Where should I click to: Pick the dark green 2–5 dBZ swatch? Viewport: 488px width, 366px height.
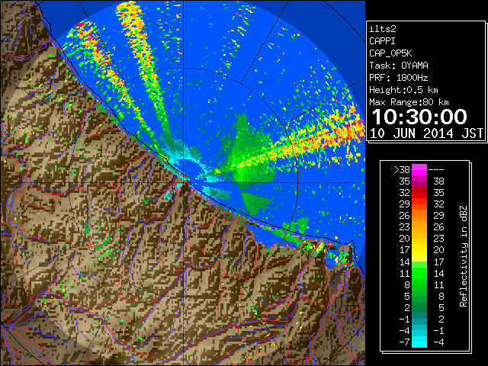point(419,307)
